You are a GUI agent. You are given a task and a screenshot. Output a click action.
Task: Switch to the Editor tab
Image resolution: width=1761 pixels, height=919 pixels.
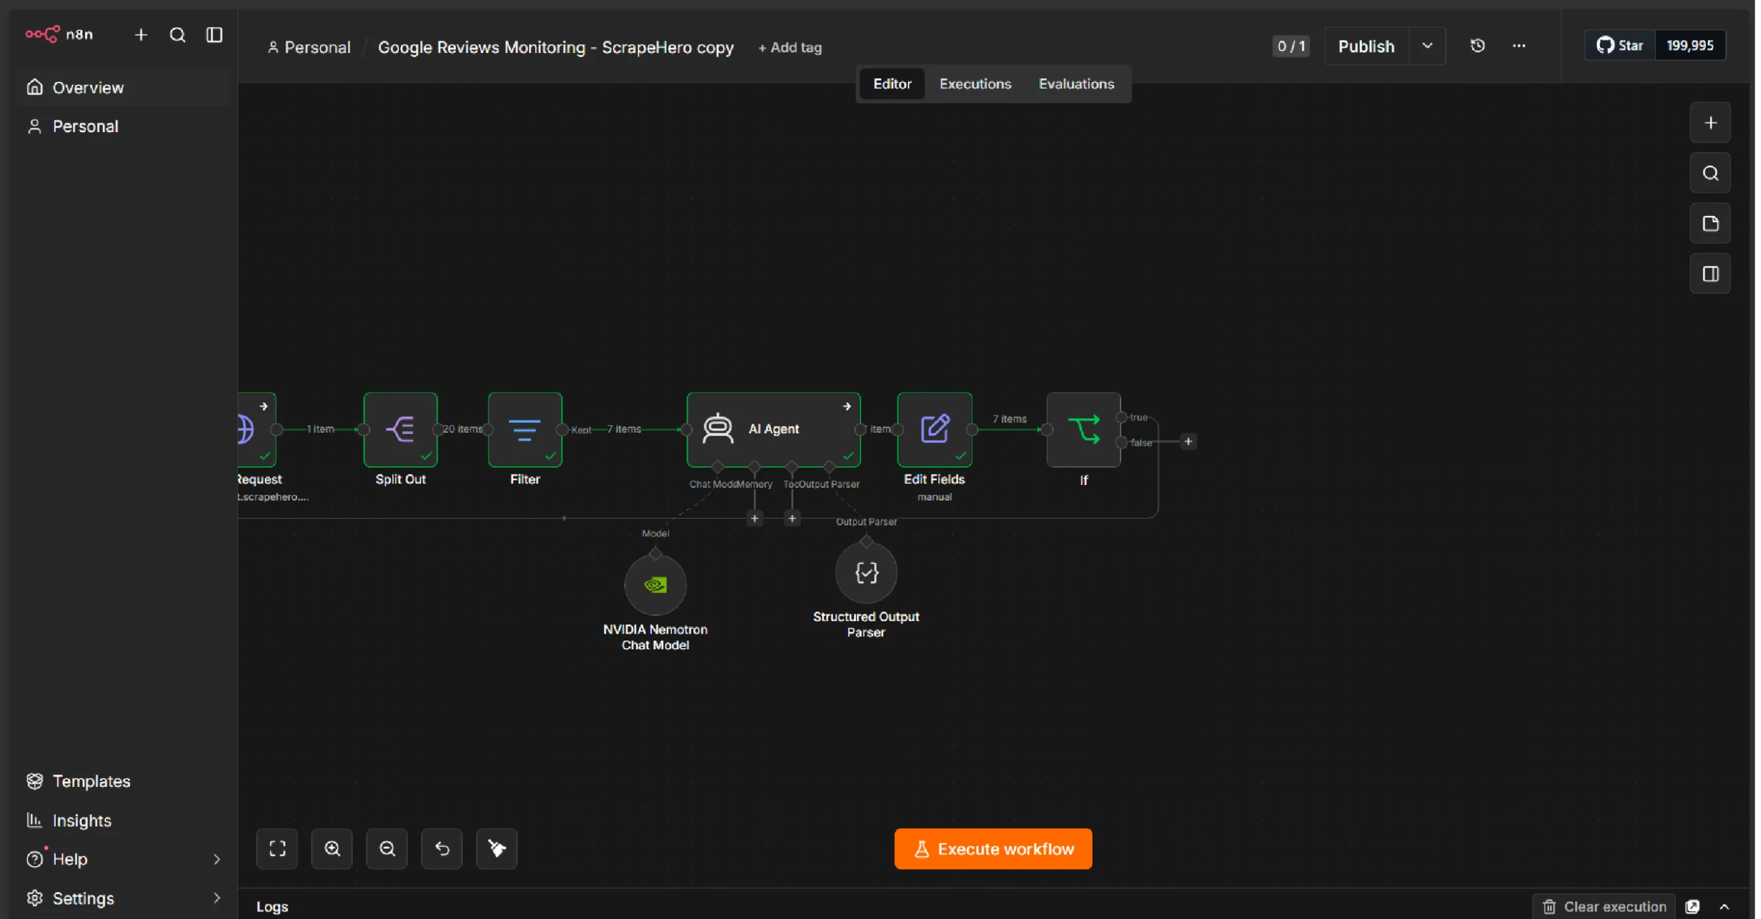pos(892,83)
